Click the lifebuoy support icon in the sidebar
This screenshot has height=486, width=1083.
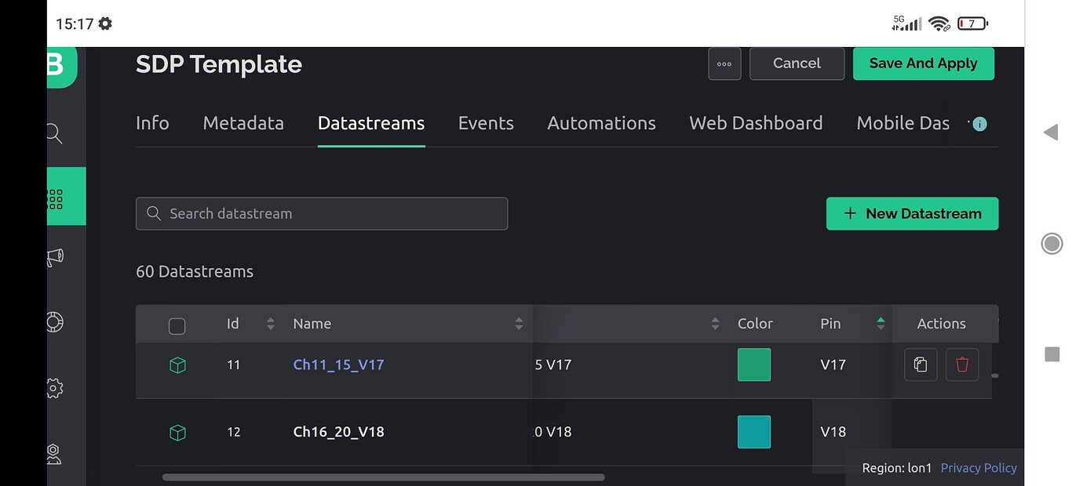click(53, 322)
